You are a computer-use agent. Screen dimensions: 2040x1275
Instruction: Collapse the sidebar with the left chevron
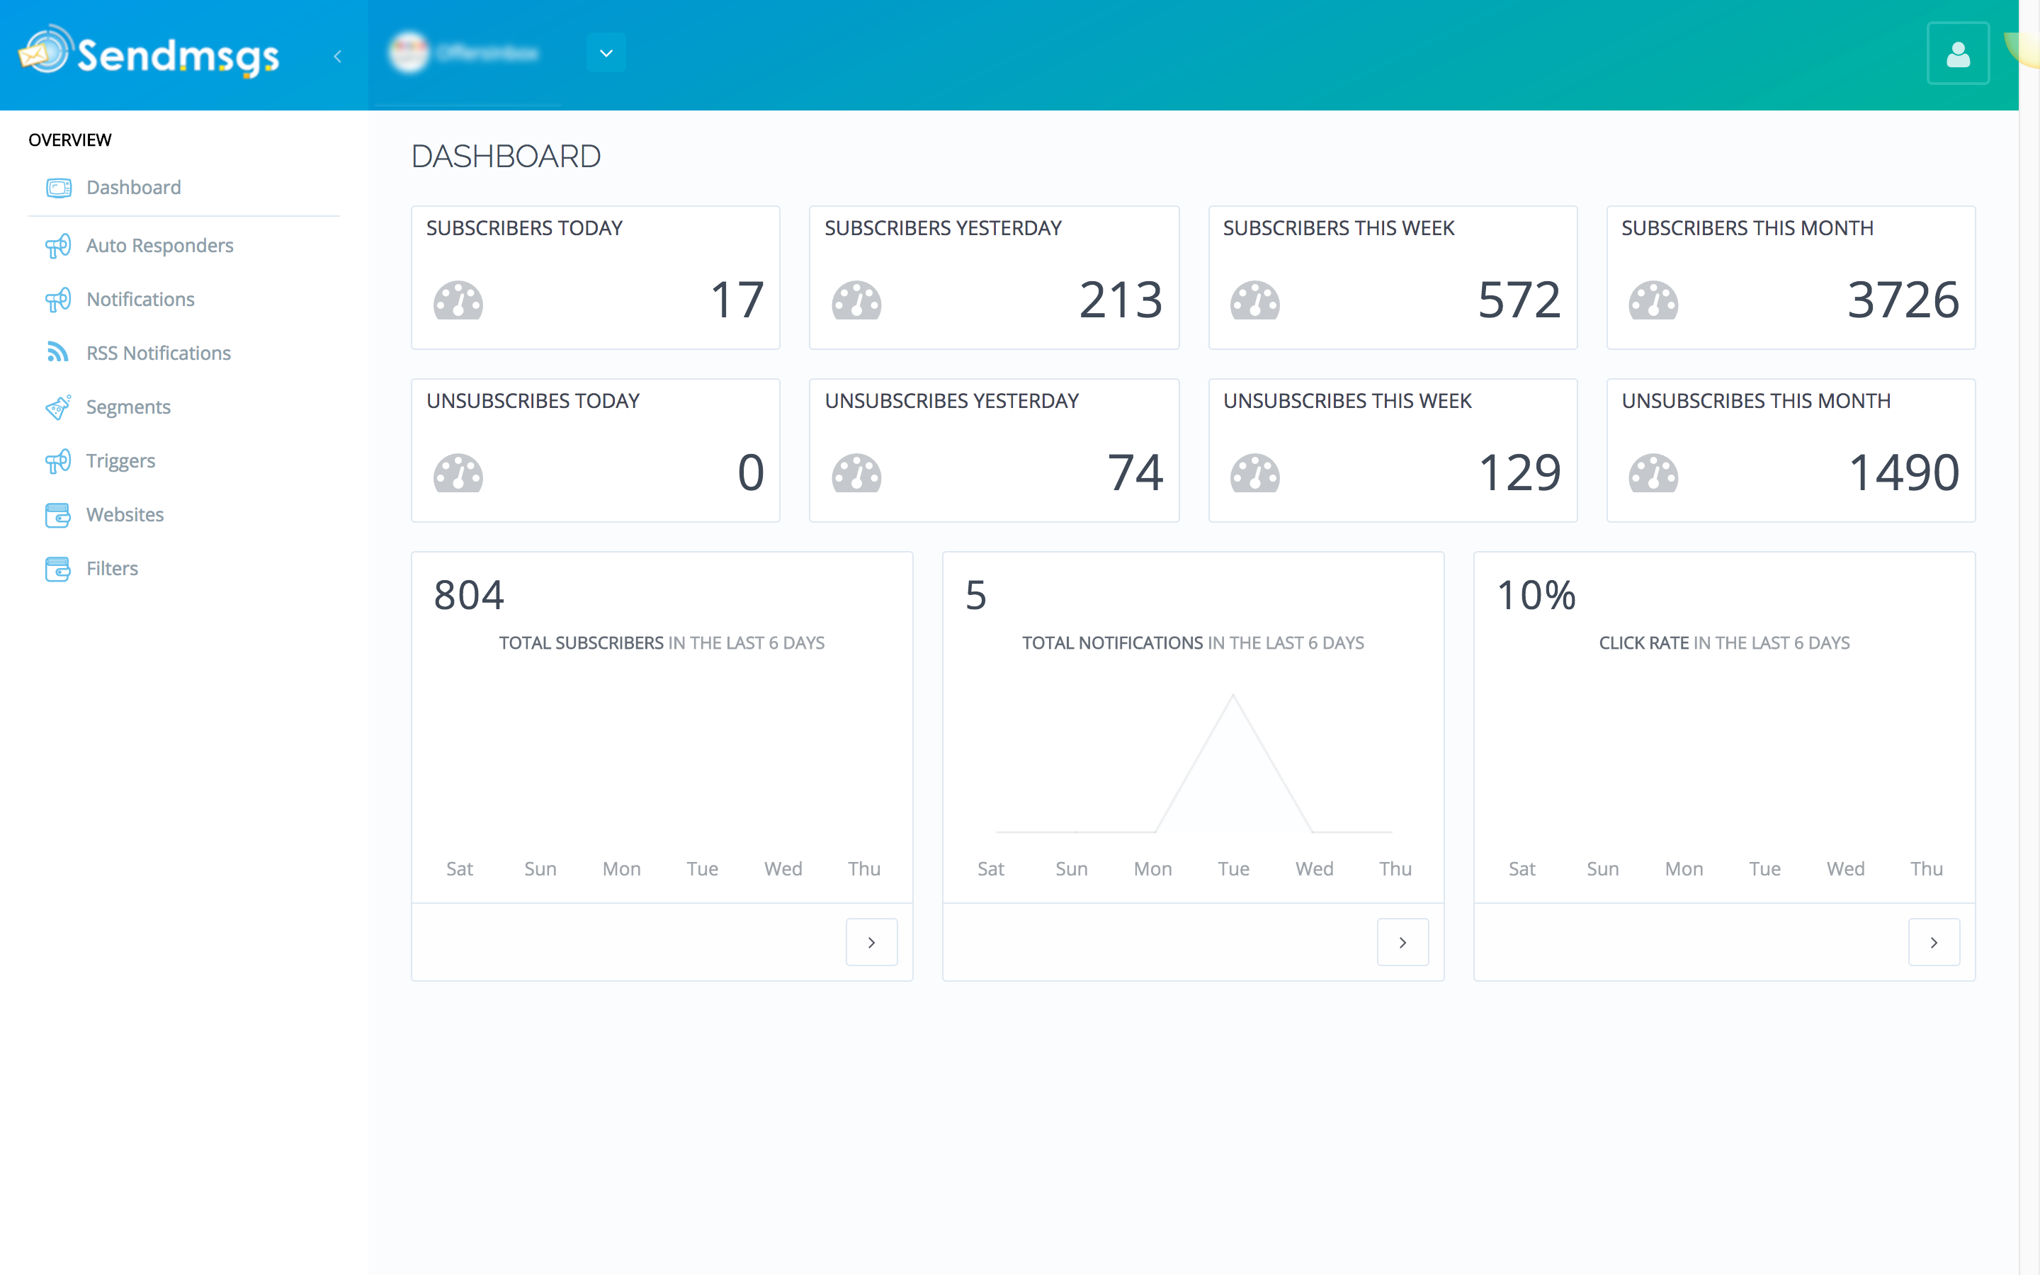[337, 57]
